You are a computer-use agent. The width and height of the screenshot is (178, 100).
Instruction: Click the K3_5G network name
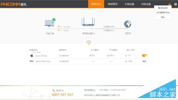[x=66, y=30]
